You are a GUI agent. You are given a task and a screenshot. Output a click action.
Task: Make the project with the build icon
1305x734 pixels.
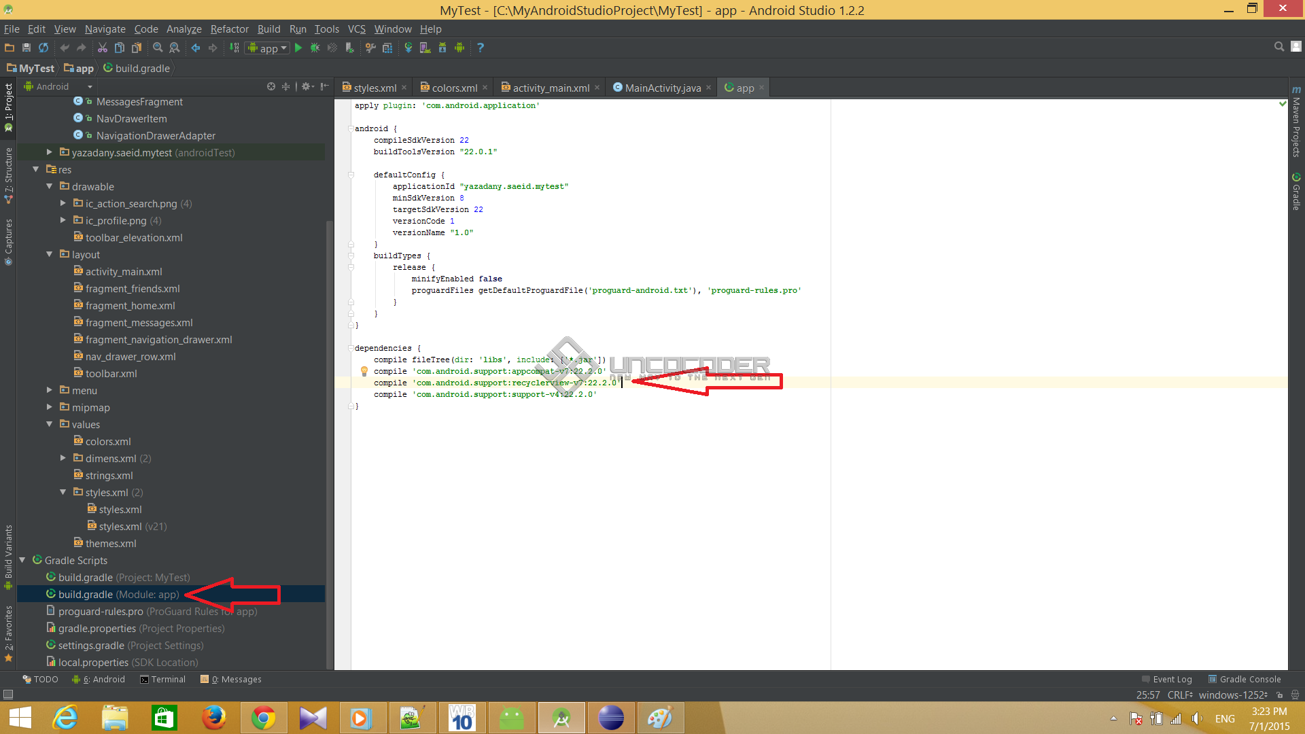(x=234, y=48)
